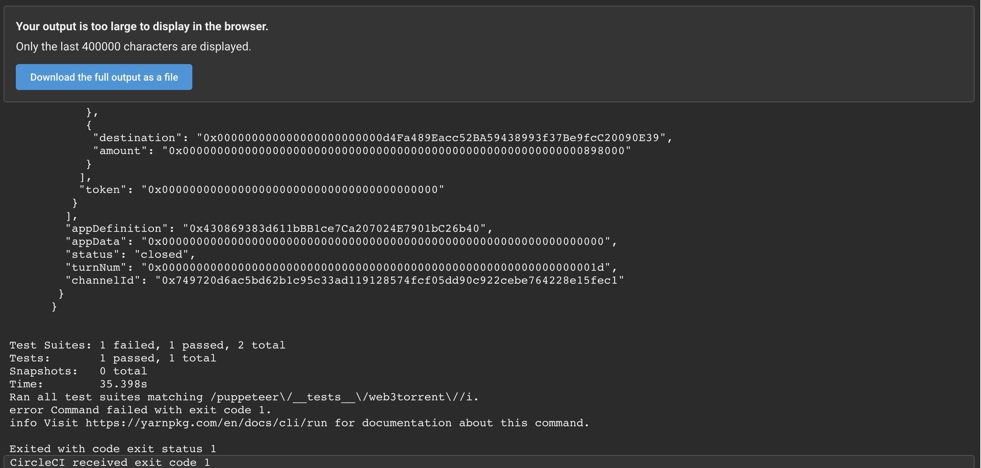Screen dimensions: 981x468
Task: Select the Test Suites summary line
Action: pos(147,345)
